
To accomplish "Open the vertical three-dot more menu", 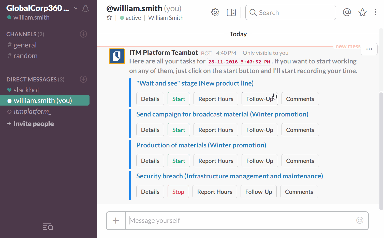I will (375, 12).
